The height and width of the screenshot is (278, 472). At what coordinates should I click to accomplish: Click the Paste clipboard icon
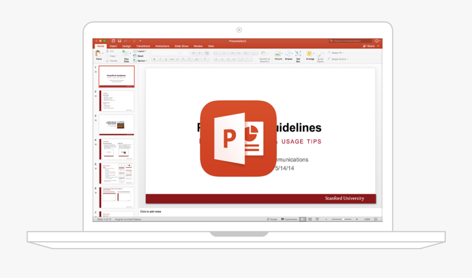98,53
